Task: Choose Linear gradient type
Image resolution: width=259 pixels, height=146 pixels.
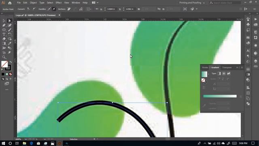Action: [219, 73]
